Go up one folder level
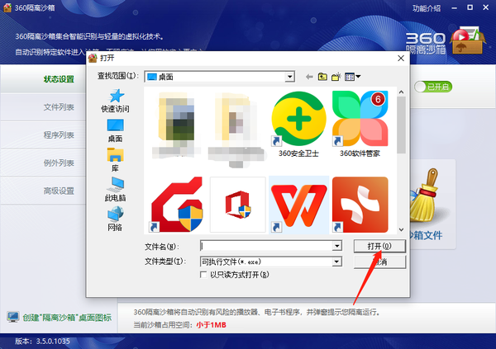This screenshot has height=349, width=496. point(322,77)
